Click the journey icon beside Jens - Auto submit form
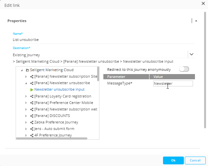The height and width of the screenshot is (166, 208). 32,129
